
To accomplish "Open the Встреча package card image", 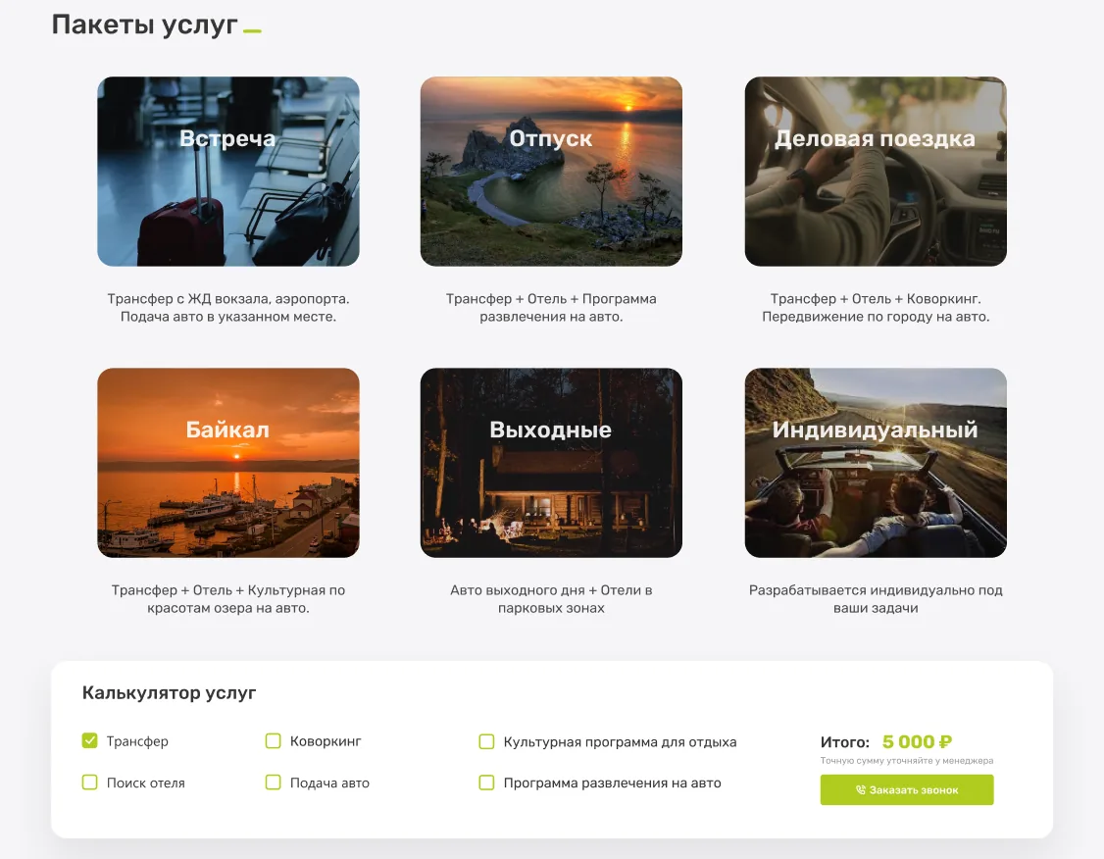I will [228, 171].
